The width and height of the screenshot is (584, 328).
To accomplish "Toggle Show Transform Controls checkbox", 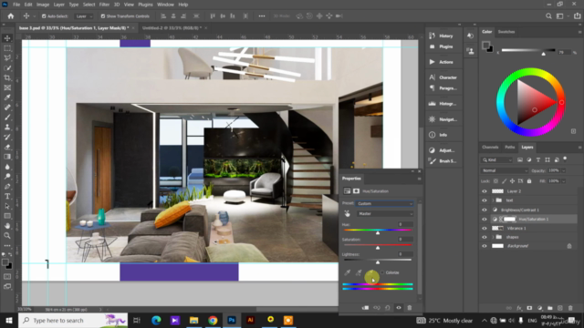I will (x=103, y=16).
